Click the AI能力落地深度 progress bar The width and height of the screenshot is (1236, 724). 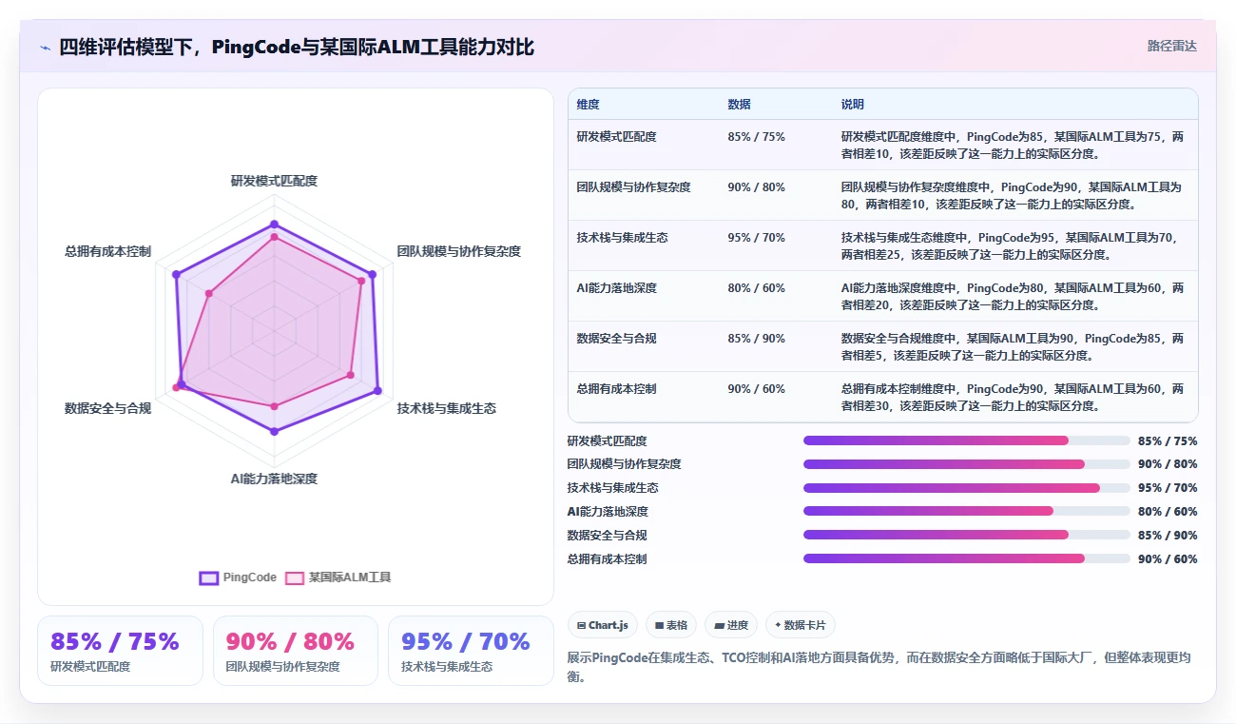[x=967, y=512]
